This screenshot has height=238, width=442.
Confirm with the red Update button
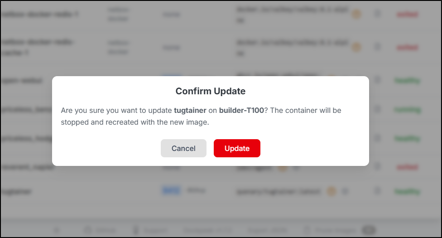(237, 148)
